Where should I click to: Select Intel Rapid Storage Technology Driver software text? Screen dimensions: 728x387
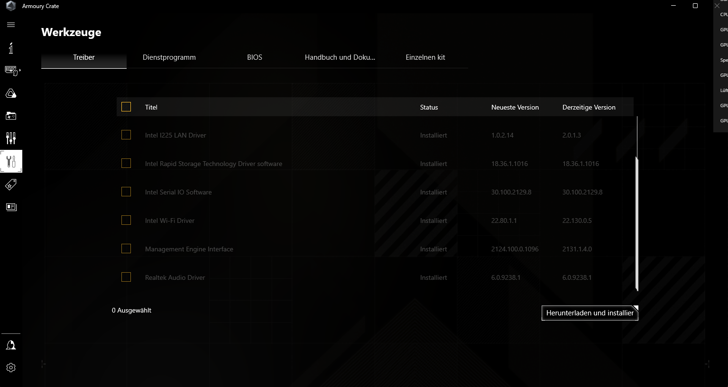[213, 164]
